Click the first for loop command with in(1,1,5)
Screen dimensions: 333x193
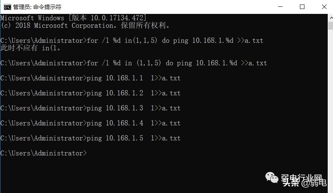tap(132, 40)
